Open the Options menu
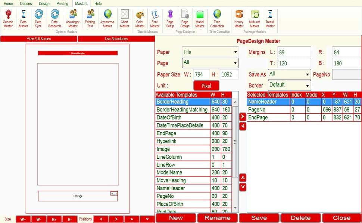362x223 pixels. click(x=26, y=4)
